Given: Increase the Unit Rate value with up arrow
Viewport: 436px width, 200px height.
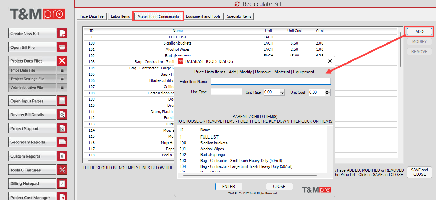Looking at the screenshot, I should 282,91.
